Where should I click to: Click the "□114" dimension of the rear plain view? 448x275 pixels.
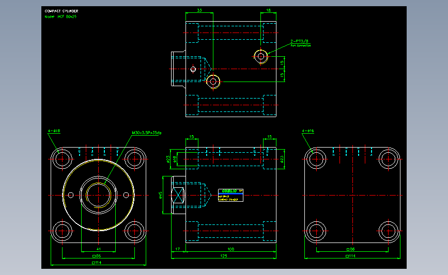(350, 256)
